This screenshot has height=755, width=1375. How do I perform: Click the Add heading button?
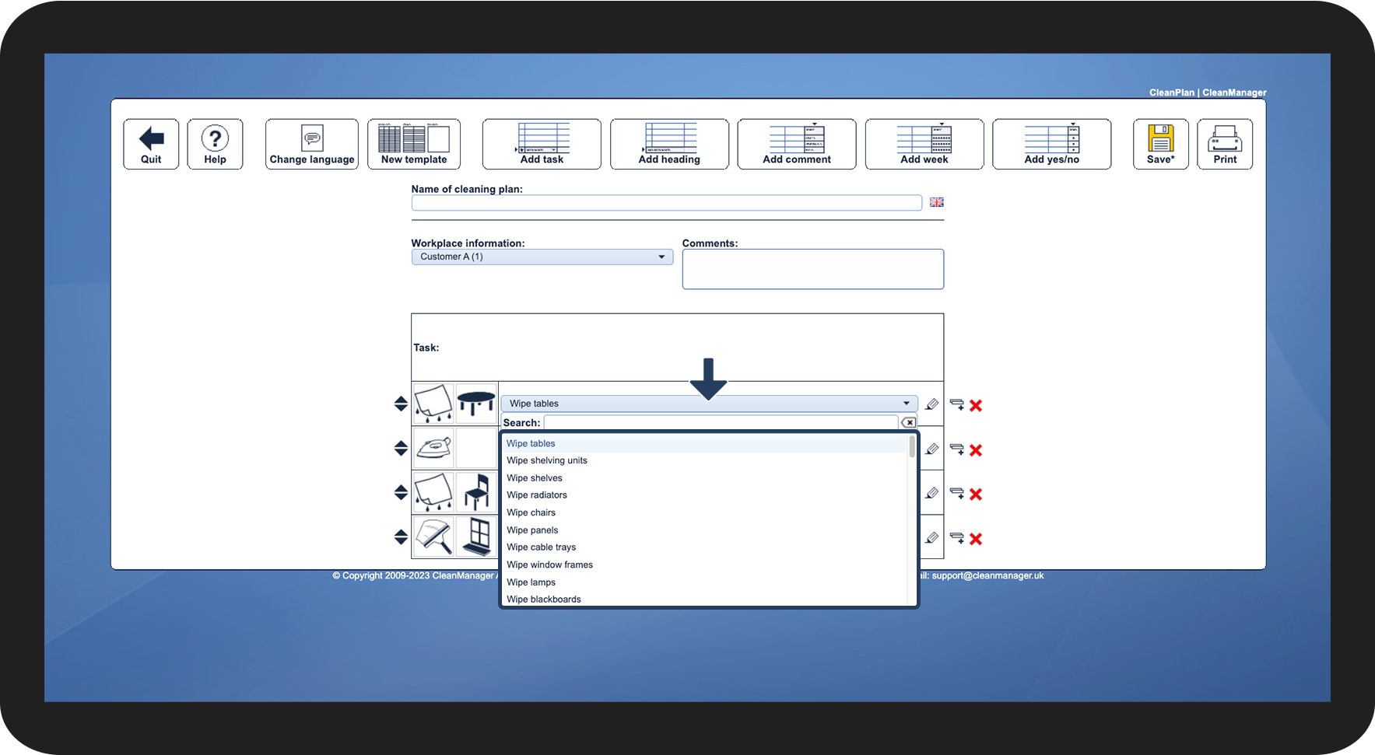(x=669, y=144)
